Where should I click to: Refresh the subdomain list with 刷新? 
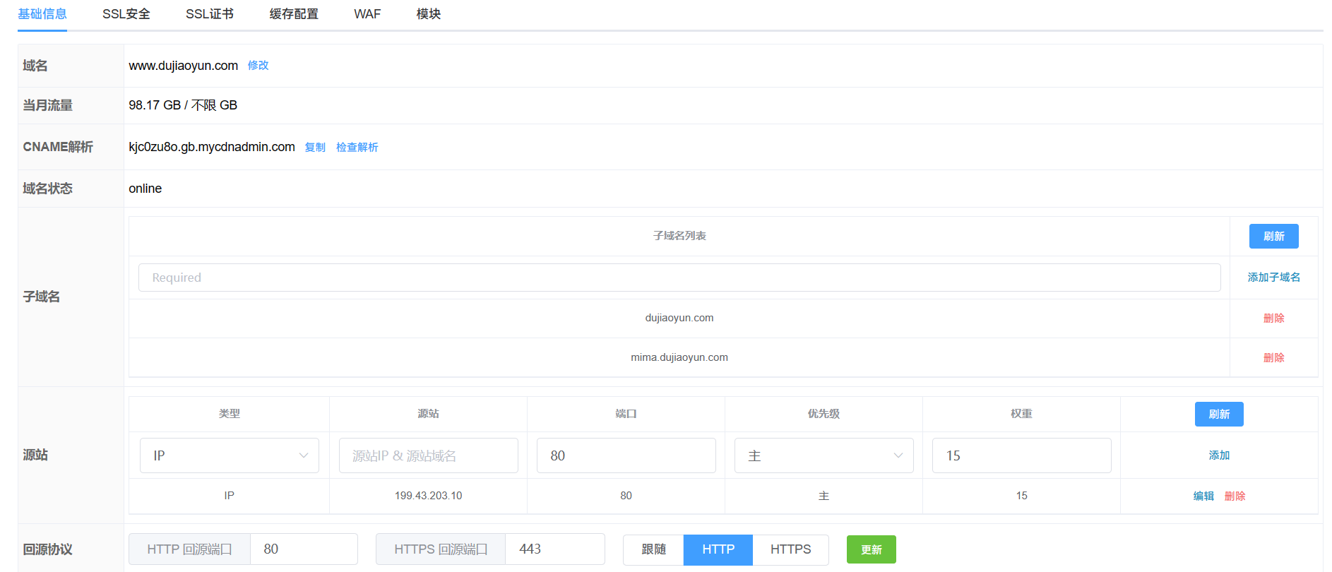[1273, 236]
